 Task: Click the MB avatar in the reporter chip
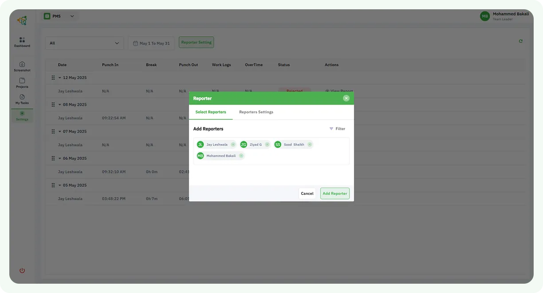coord(201,156)
